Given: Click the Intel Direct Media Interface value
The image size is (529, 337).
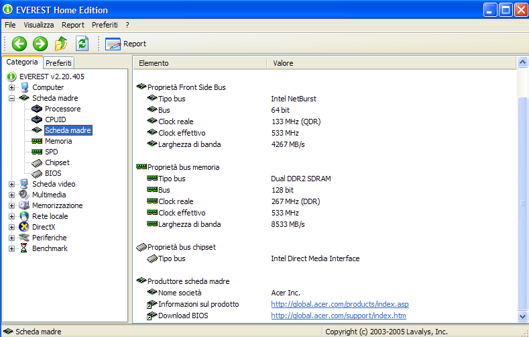Looking at the screenshot, I should pyautogui.click(x=315, y=258).
